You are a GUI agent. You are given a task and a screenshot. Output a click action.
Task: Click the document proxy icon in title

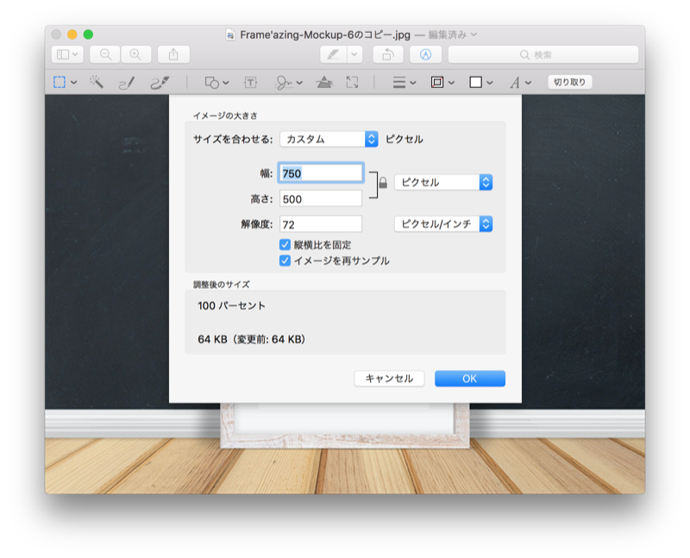pos(230,34)
